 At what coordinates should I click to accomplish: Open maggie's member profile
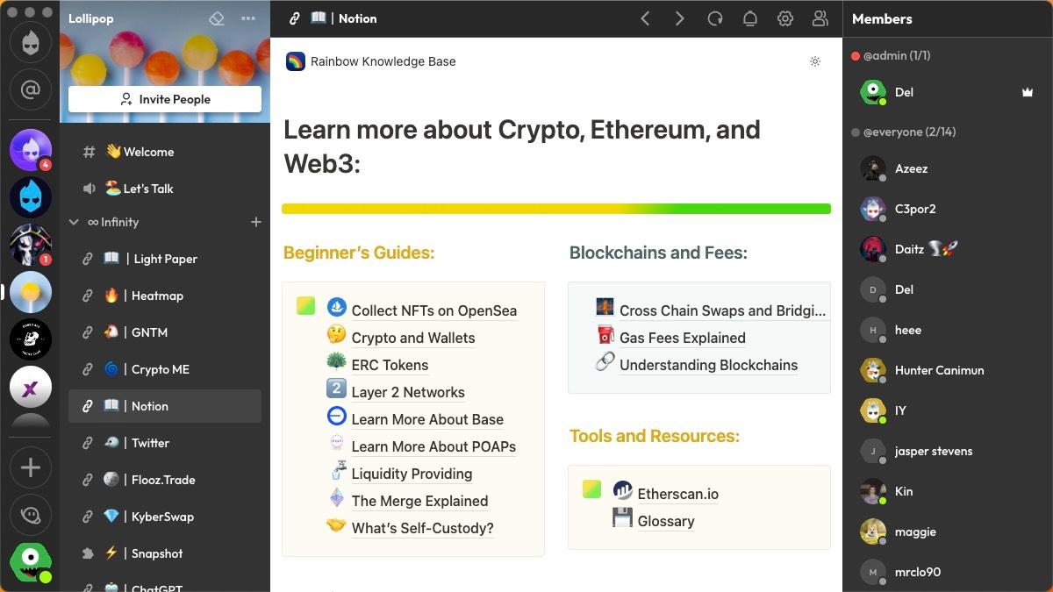948,531
